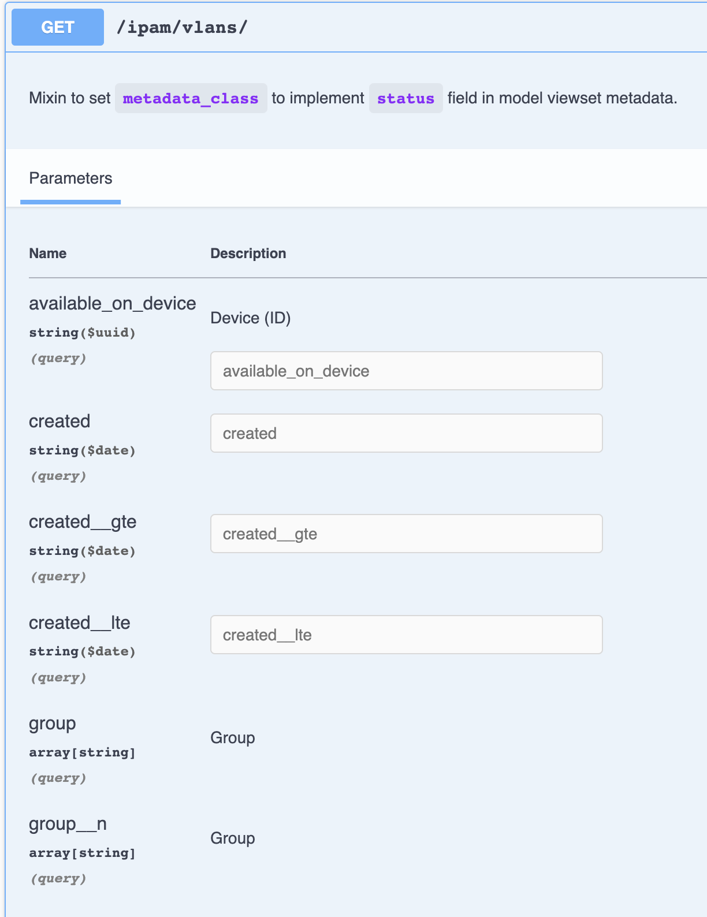
Task: Click the blue GET method badge
Action: 58,27
